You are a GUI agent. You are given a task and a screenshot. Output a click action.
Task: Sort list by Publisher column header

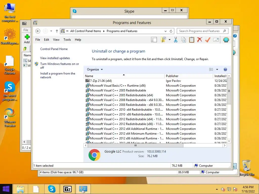pyautogui.click(x=188, y=76)
